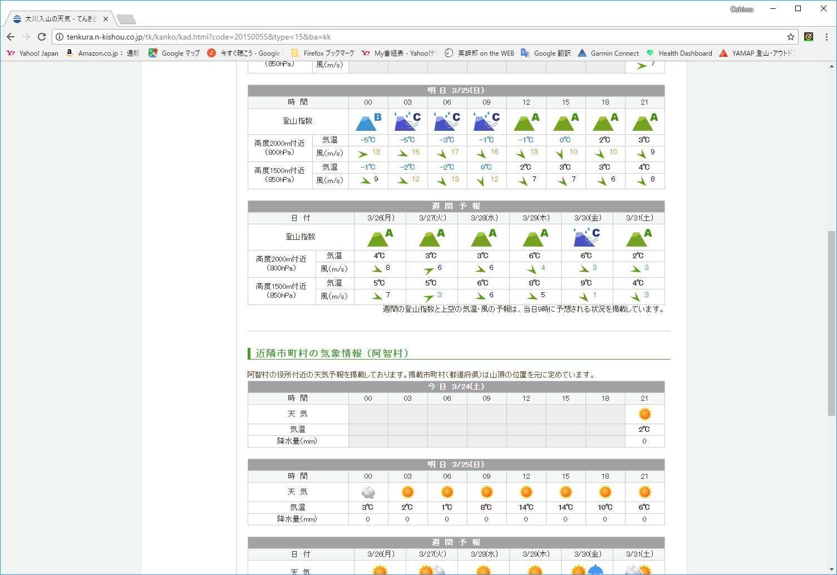Click the page vertical scrollbar thumb

pyautogui.click(x=831, y=323)
